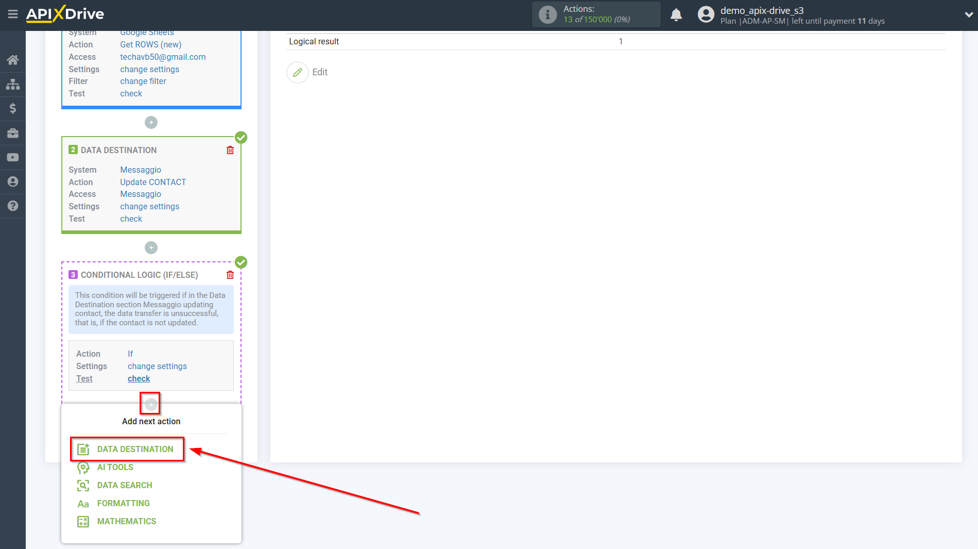Click check link in Data Source block

tap(131, 93)
